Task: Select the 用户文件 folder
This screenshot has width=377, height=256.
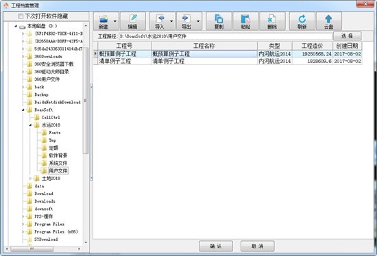Action: (x=58, y=170)
